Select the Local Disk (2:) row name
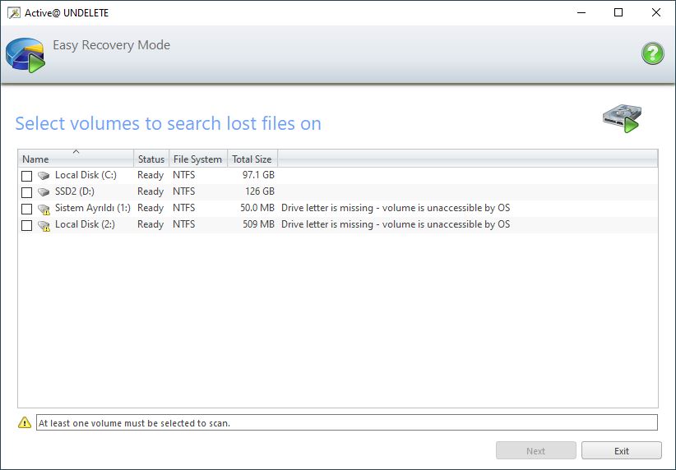This screenshot has width=676, height=470. 85,224
